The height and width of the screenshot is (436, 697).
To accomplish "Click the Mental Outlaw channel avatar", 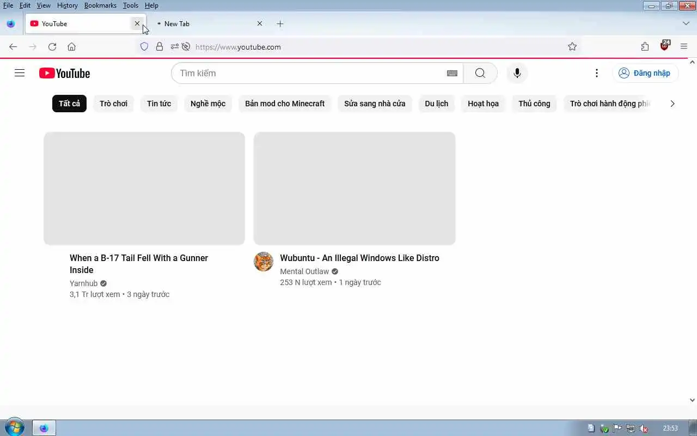I will pos(264,262).
